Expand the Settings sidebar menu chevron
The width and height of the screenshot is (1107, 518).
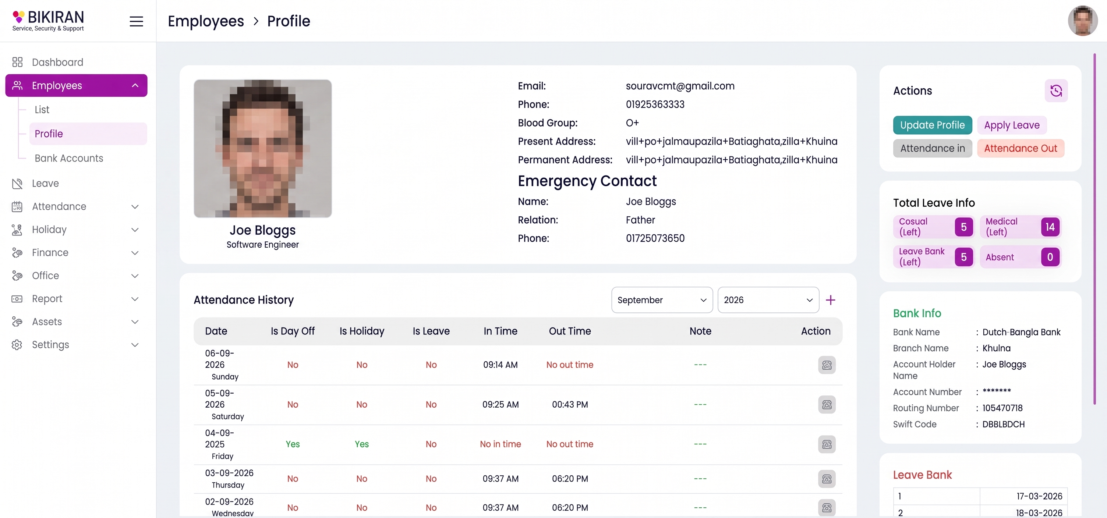(135, 345)
